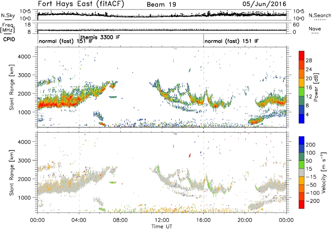The width and height of the screenshot is (331, 229).
Task: Click the yellow-orange 16–20 dB Power colorbar segment
Action: [x=302, y=83]
